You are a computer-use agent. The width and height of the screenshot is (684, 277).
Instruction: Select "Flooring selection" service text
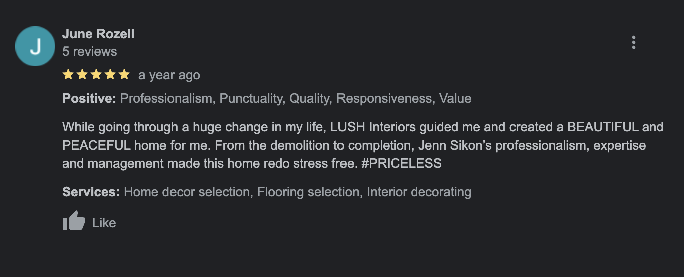pyautogui.click(x=308, y=192)
